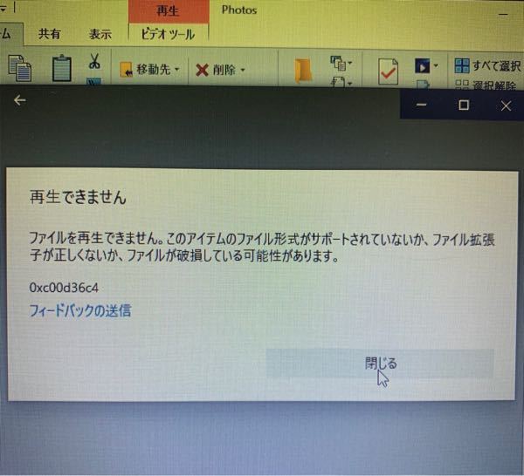This screenshot has height=476, width=524.
Task: Switch to the Share (共有) tab
Action: click(x=50, y=34)
